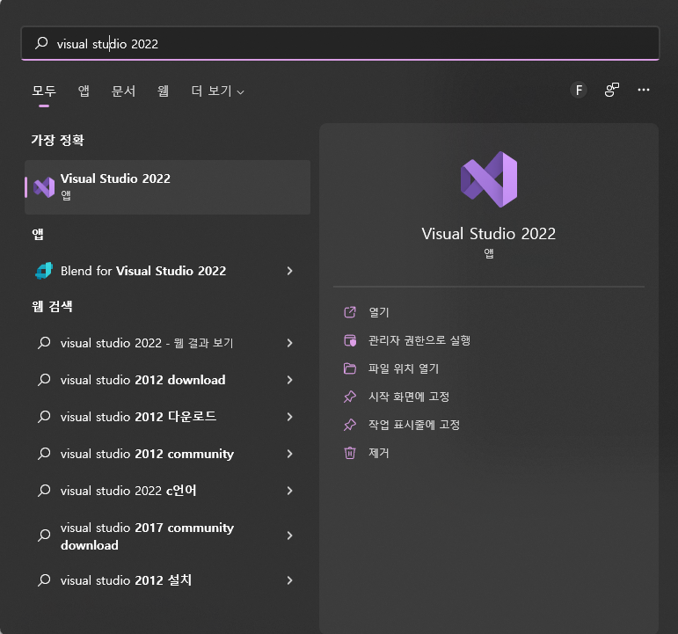Select 'visual studio 2012 download' suggestion

coord(142,380)
